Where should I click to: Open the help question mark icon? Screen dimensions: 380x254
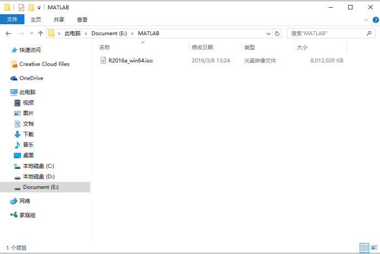(x=376, y=20)
